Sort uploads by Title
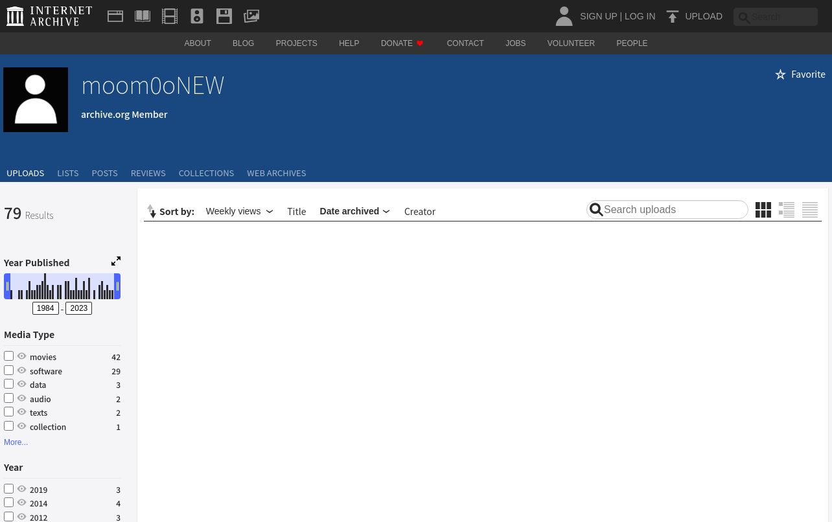The height and width of the screenshot is (522, 832). coord(296,211)
